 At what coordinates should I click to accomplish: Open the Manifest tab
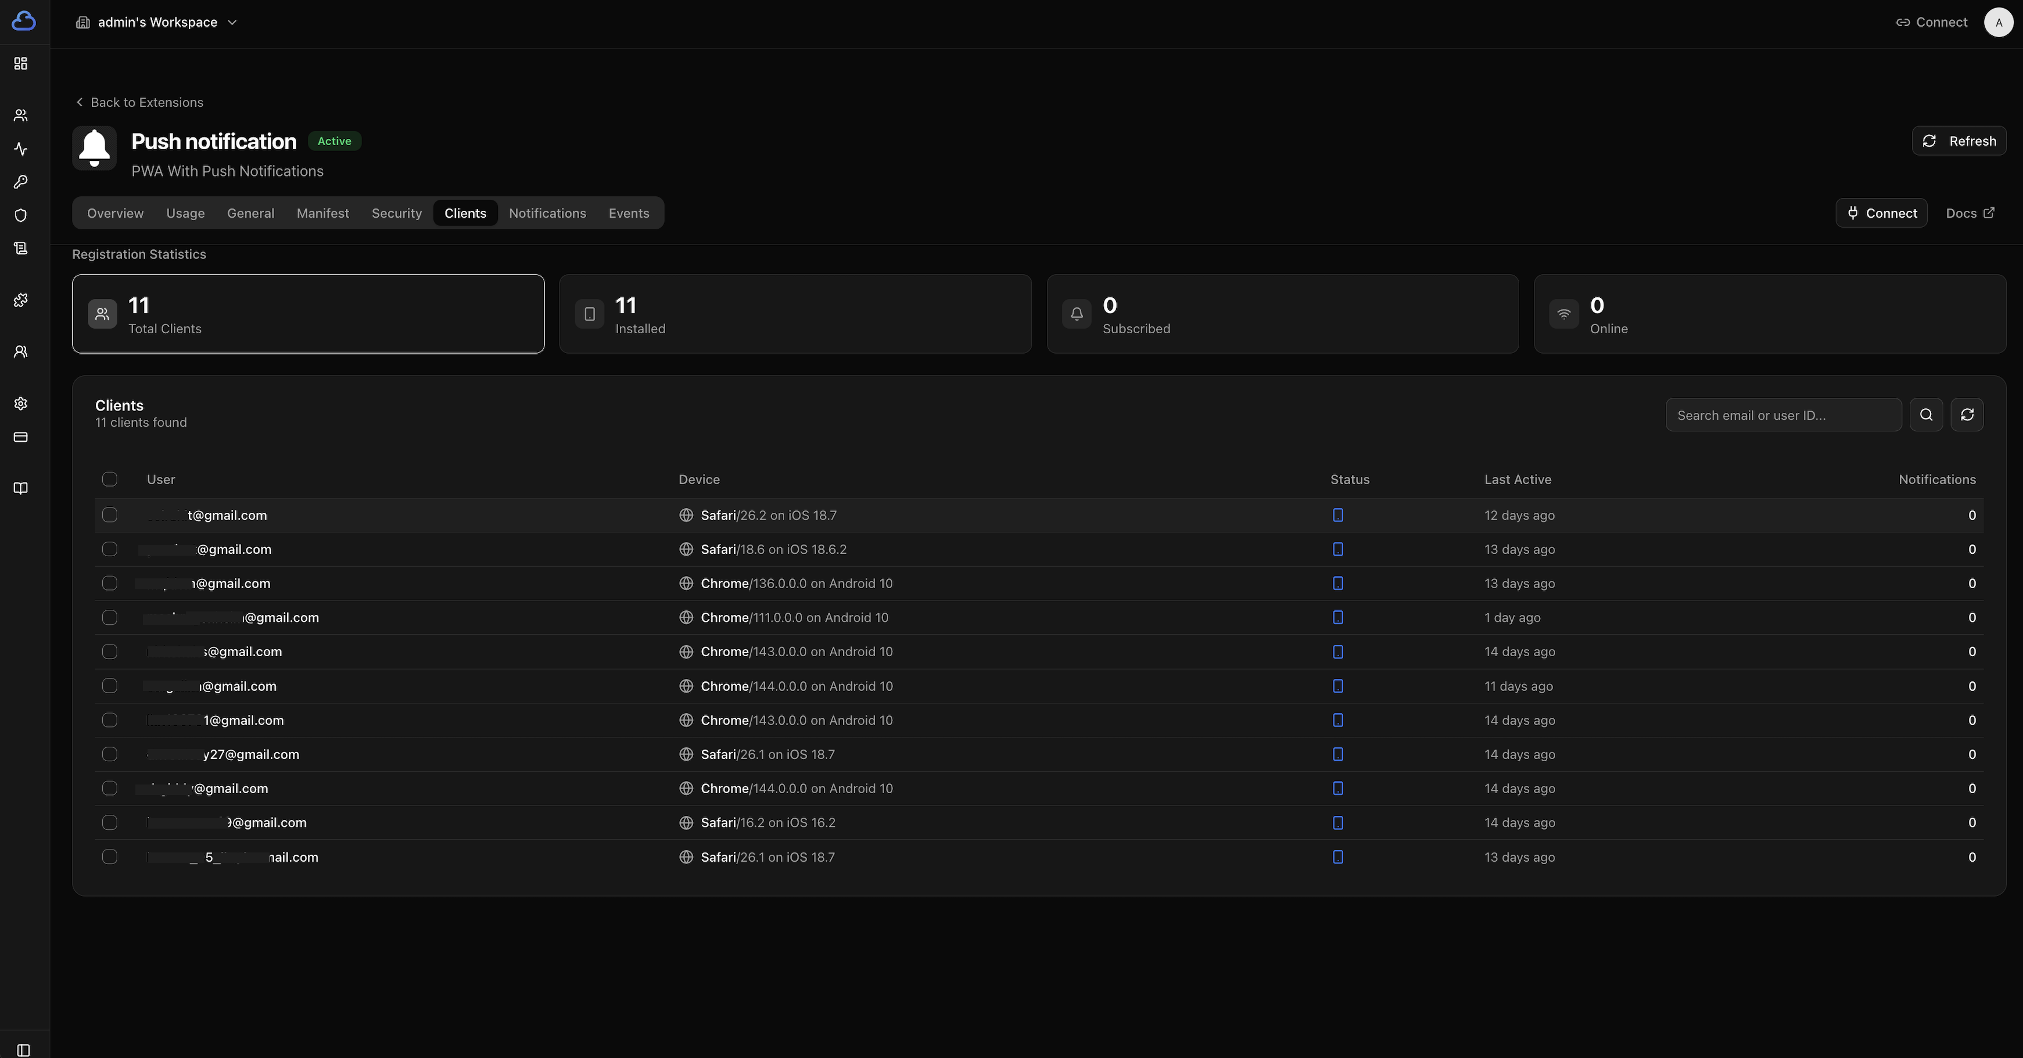323,213
